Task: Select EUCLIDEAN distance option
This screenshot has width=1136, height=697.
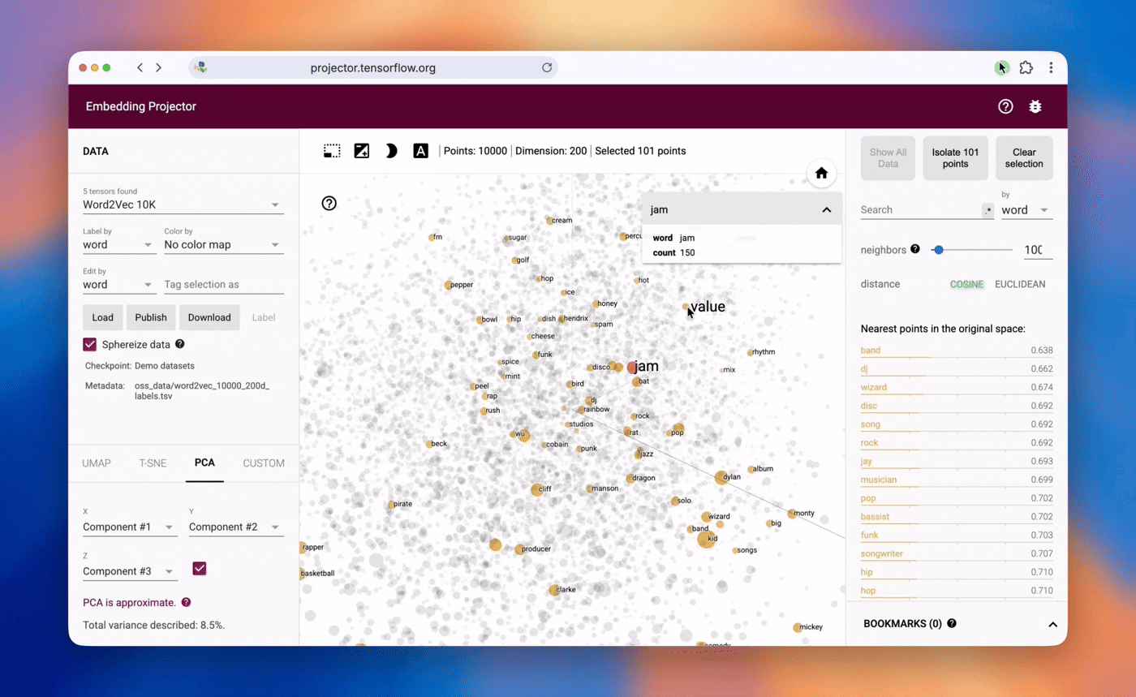Action: [x=1020, y=284]
